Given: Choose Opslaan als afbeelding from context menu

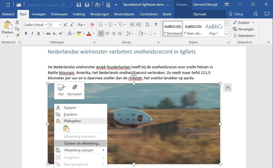Looking at the screenshot, I should [x=81, y=143].
